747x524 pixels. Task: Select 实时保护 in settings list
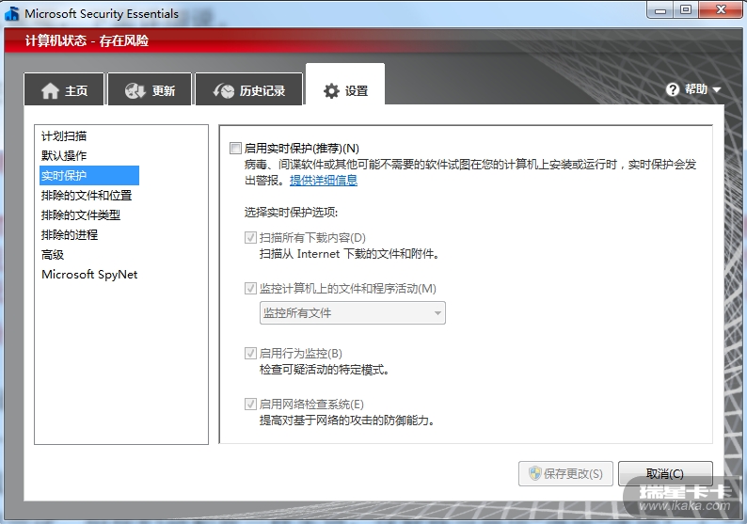pos(89,175)
